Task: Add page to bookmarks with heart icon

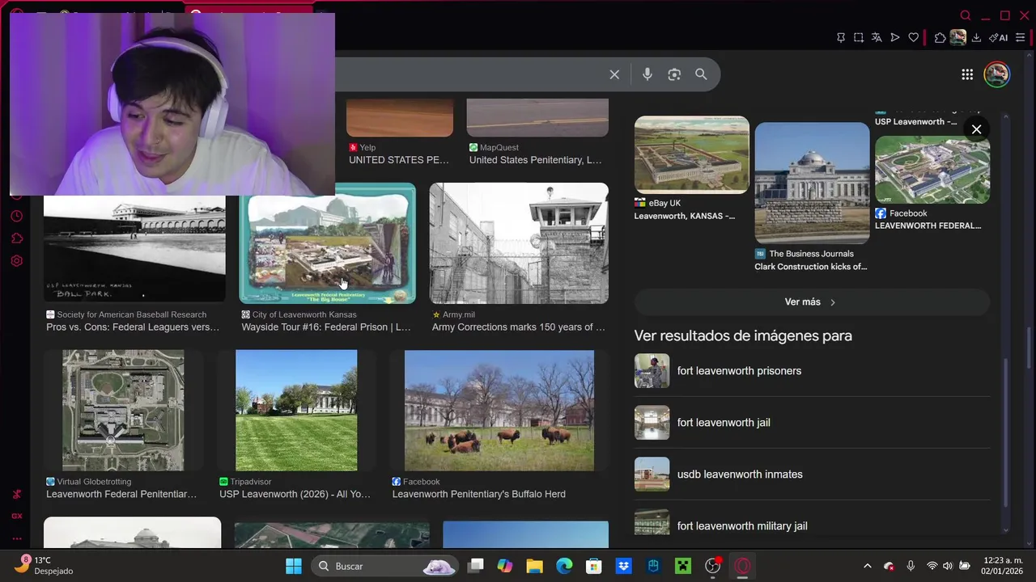Action: point(914,37)
